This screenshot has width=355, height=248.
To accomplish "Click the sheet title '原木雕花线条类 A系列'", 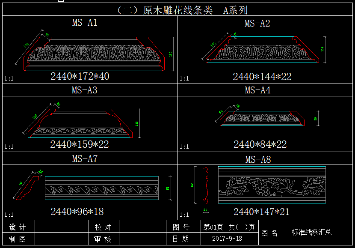I will tap(195, 10).
